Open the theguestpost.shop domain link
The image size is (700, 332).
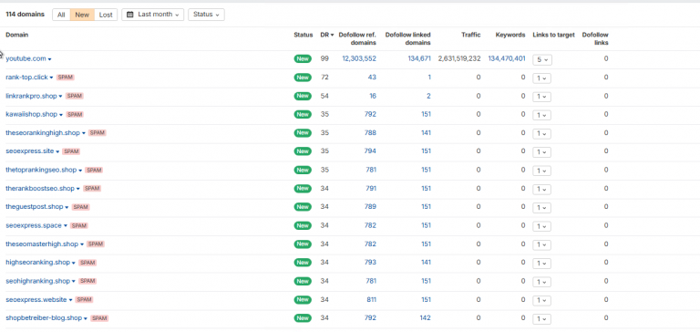click(x=35, y=207)
